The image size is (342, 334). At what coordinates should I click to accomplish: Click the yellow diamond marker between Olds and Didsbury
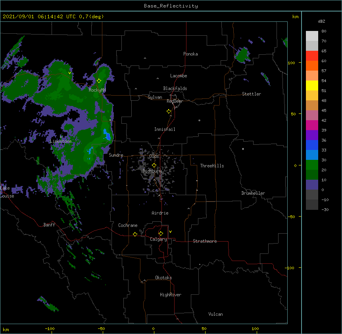tap(154, 165)
